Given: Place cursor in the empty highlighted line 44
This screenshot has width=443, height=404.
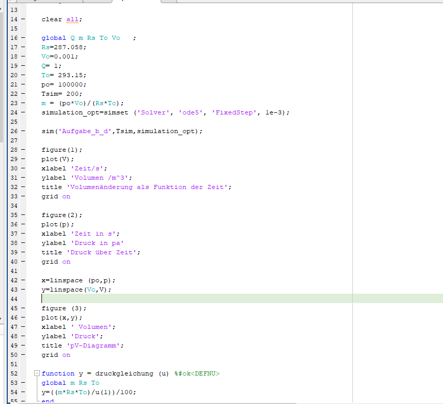Looking at the screenshot, I should click(155, 299).
